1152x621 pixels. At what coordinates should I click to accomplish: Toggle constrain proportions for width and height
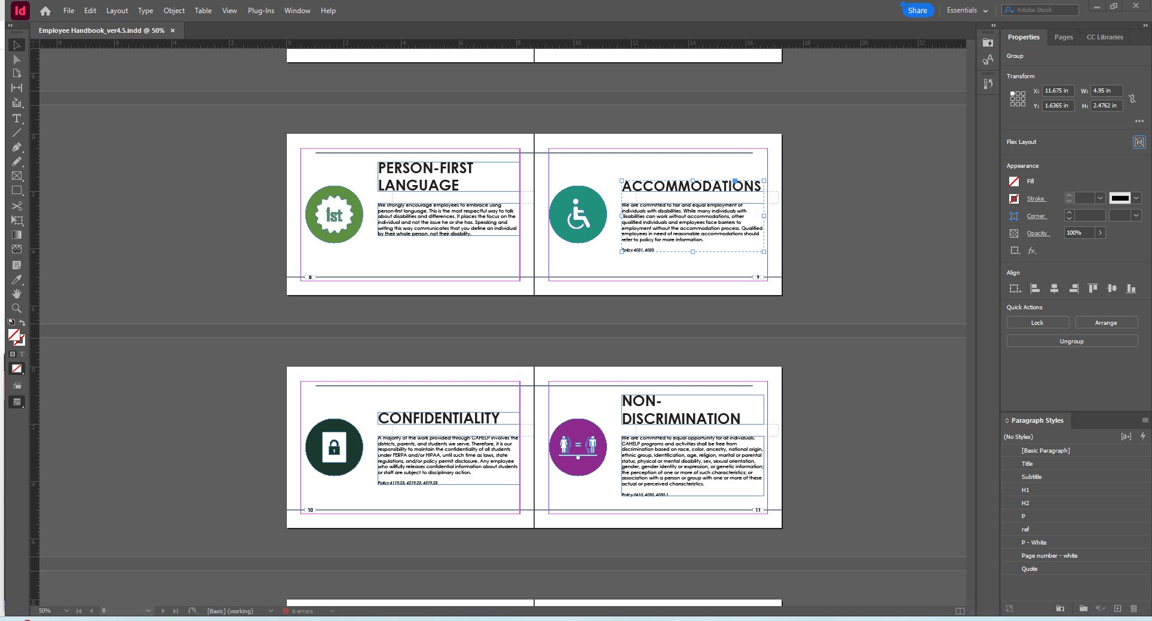(x=1132, y=99)
